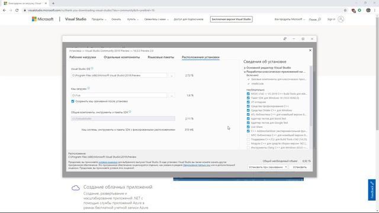Uncheck Windows 10 SDK package component
The height and width of the screenshot is (213, 379).
pos(248,98)
